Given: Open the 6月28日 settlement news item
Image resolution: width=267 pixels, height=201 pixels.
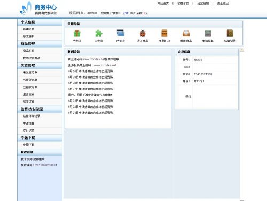Looking at the screenshot, I should [x=90, y=83].
